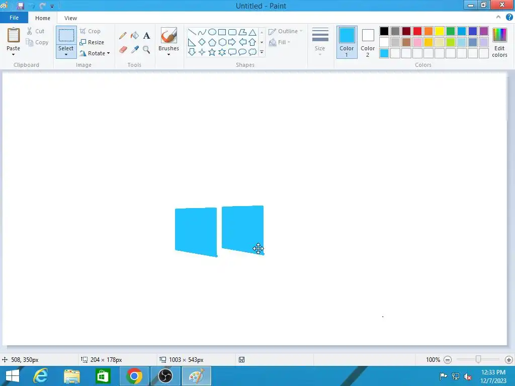
Task: Open the Resize dialog button
Action: (92, 42)
